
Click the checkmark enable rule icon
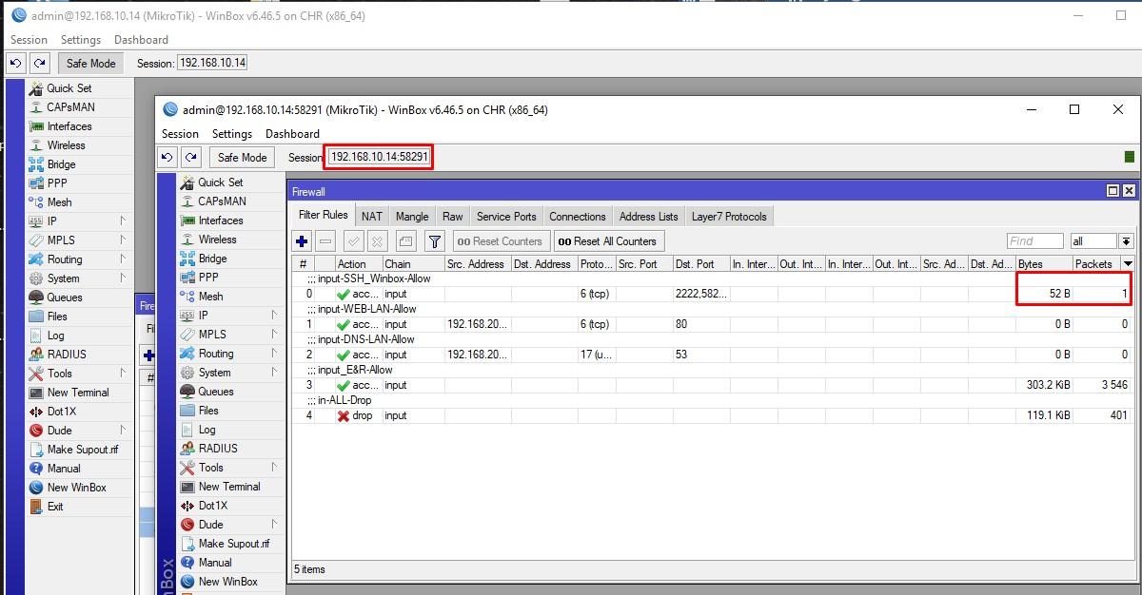pos(353,241)
